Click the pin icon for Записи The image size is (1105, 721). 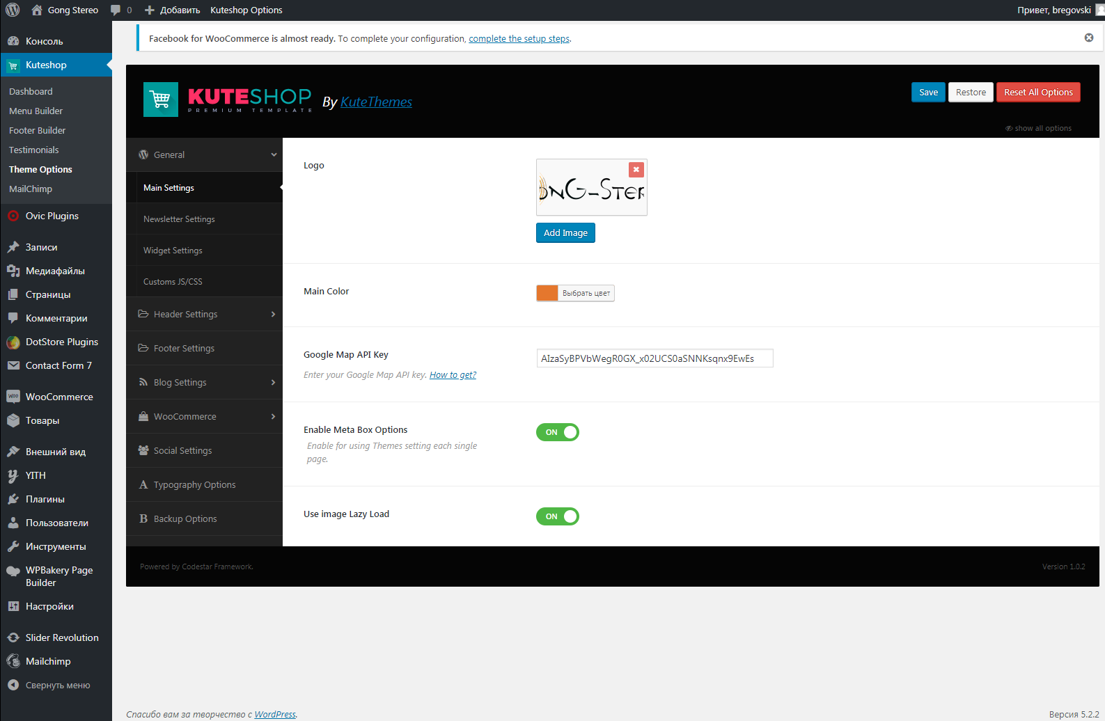[x=13, y=247]
